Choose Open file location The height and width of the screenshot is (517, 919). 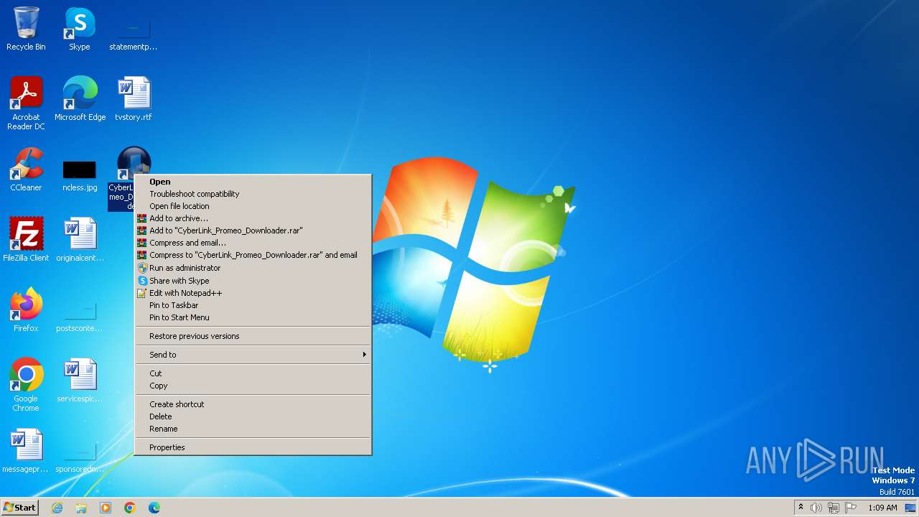click(x=253, y=206)
